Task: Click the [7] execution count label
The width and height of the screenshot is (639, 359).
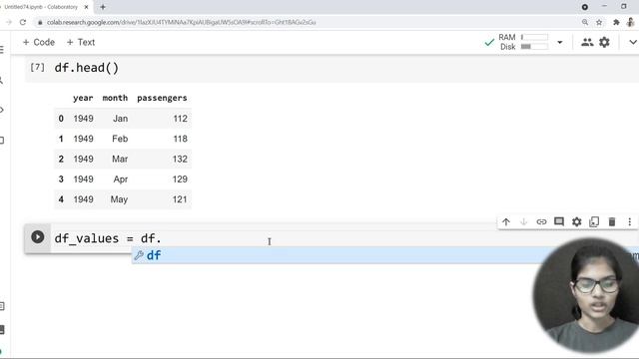Action: pos(38,67)
